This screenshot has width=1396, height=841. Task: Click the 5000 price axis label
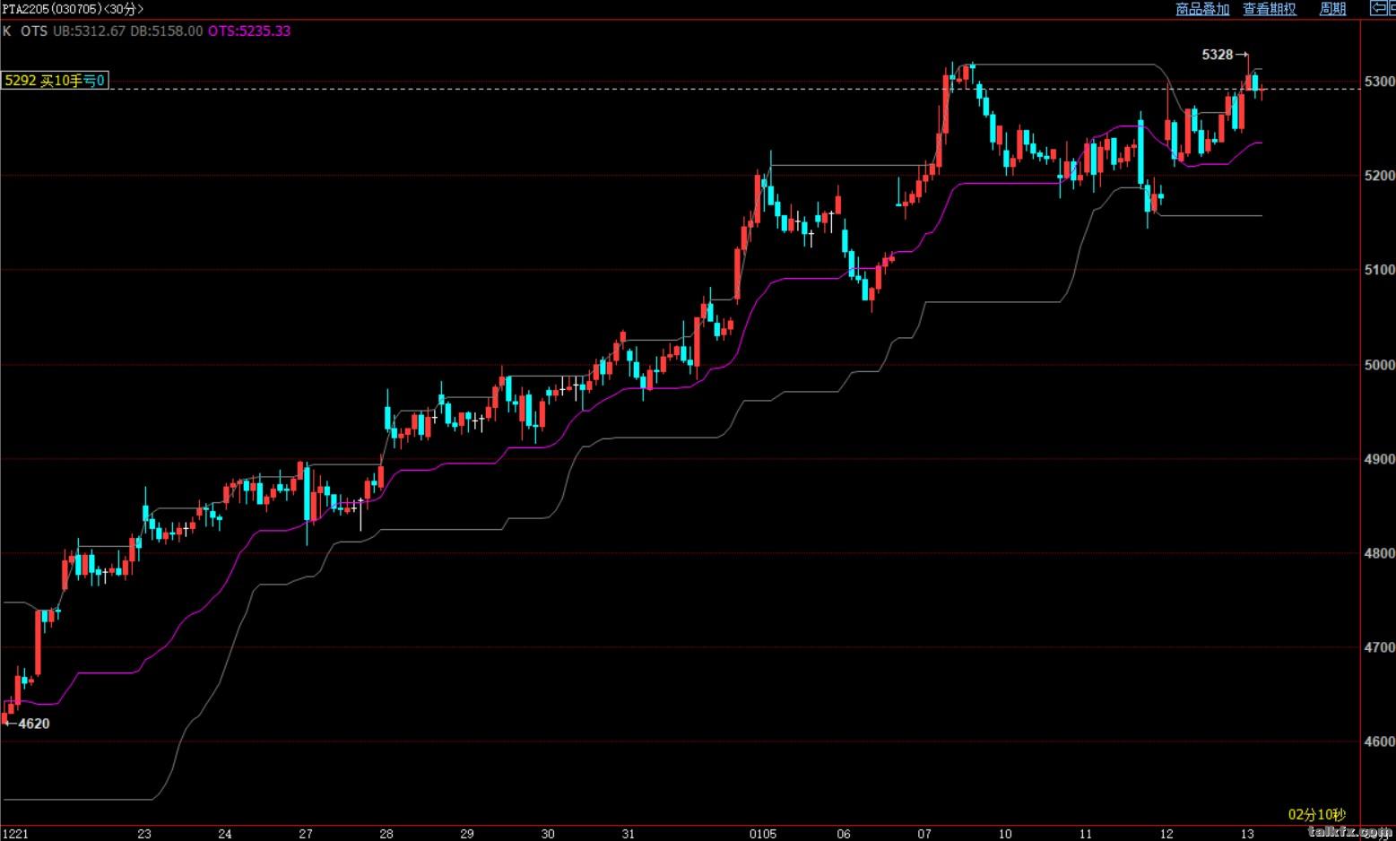tap(1379, 365)
